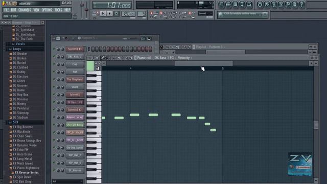Click the Stop button in transport panel

[109, 14]
